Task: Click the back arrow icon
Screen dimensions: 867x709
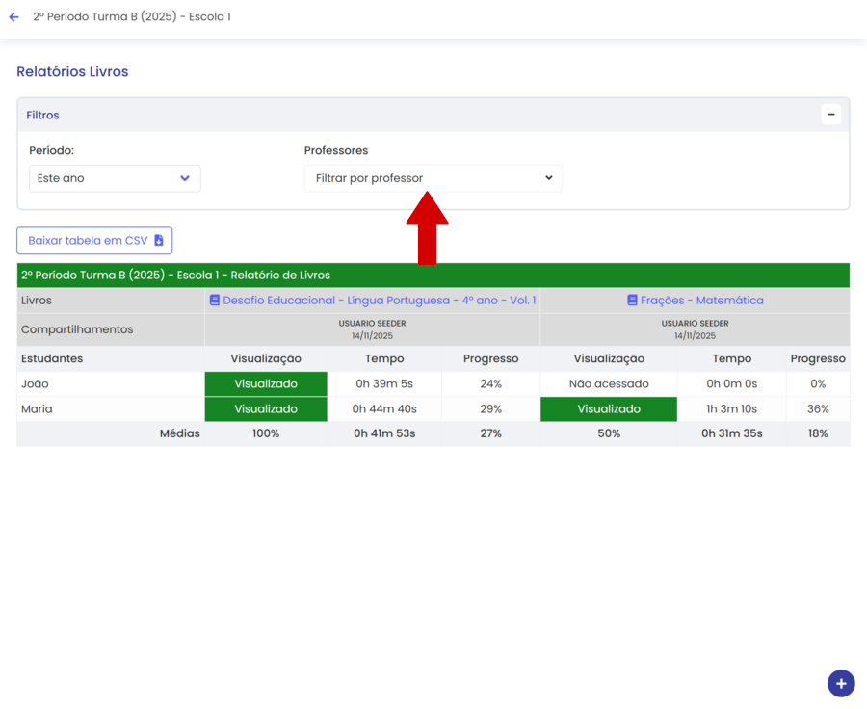Action: [x=13, y=17]
